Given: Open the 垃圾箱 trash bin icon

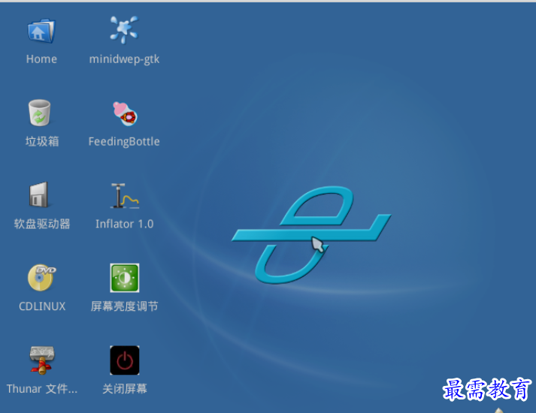Looking at the screenshot, I should pos(40,113).
